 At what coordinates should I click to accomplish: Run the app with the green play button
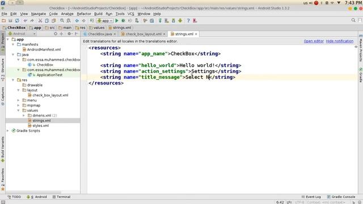click(117, 20)
